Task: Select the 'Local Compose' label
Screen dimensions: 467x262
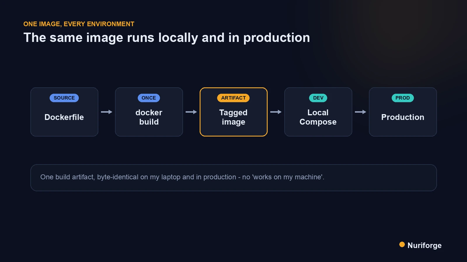Action: tap(318, 117)
